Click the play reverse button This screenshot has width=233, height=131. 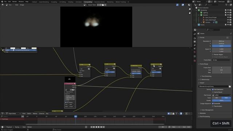[96, 127]
